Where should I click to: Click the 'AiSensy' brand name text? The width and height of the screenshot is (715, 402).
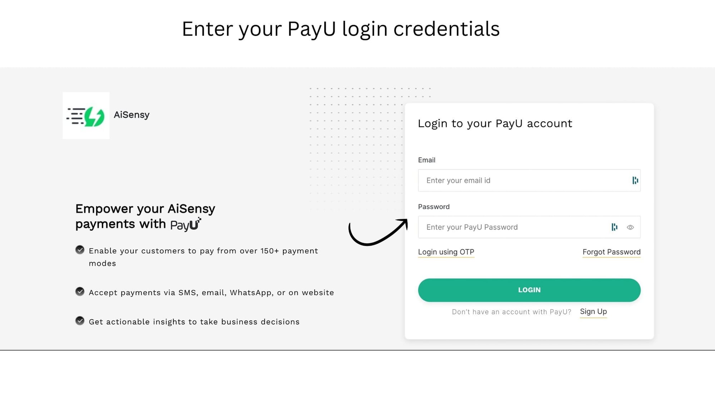point(132,115)
